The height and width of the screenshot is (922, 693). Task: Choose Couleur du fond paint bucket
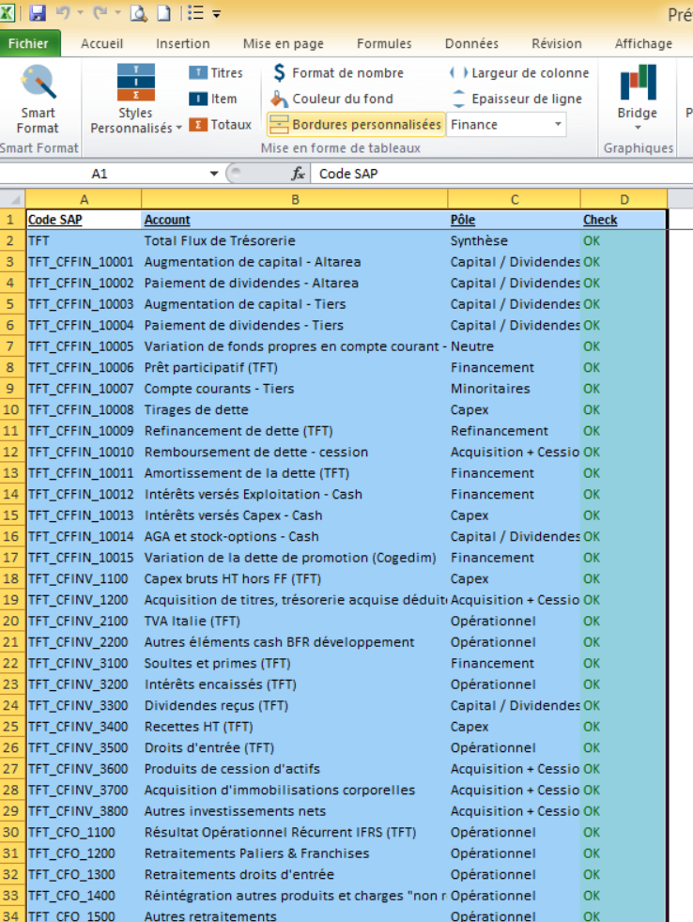coord(331,99)
